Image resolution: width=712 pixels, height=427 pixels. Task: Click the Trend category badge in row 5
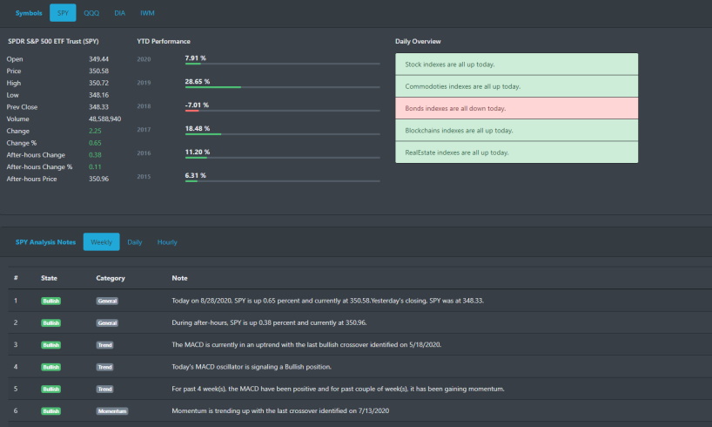click(x=105, y=390)
